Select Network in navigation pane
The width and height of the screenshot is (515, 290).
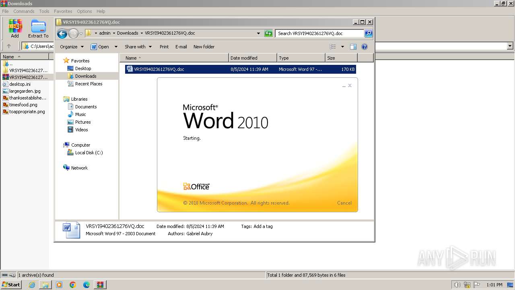tap(79, 168)
